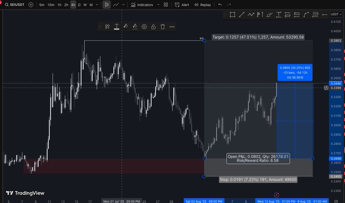This screenshot has height=203, width=345.
Task: Switch to the daily D timeframe
Action: [79, 5]
